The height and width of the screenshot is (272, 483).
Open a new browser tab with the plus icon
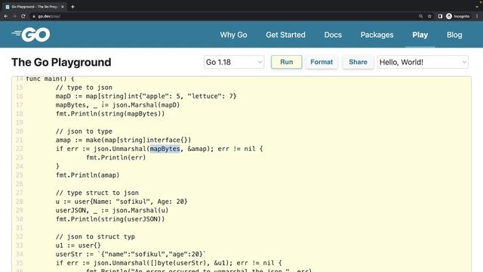[x=72, y=7]
